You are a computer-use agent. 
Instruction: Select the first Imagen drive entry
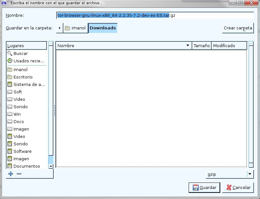point(26,129)
